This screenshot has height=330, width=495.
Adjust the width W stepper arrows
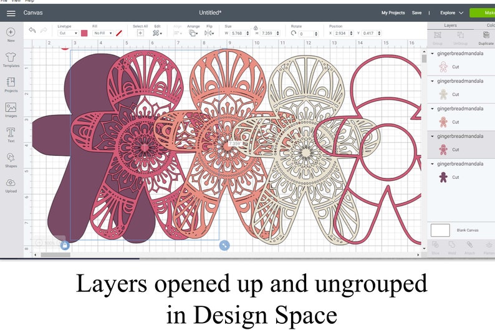tap(247, 33)
